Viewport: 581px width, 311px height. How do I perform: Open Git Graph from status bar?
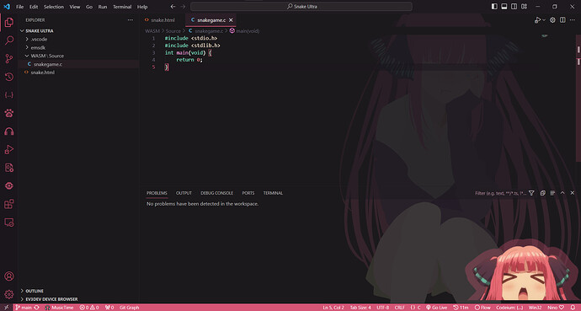tap(129, 308)
